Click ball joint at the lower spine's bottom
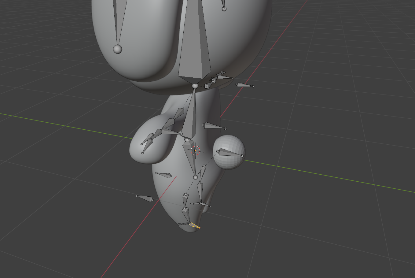 pyautogui.click(x=196, y=177)
